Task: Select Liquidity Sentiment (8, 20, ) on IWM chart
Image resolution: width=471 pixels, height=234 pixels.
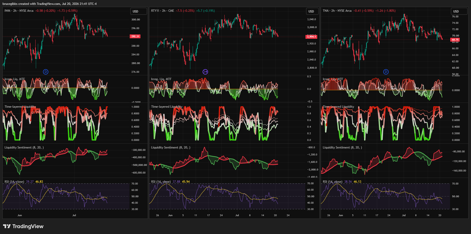Action: click(x=24, y=147)
